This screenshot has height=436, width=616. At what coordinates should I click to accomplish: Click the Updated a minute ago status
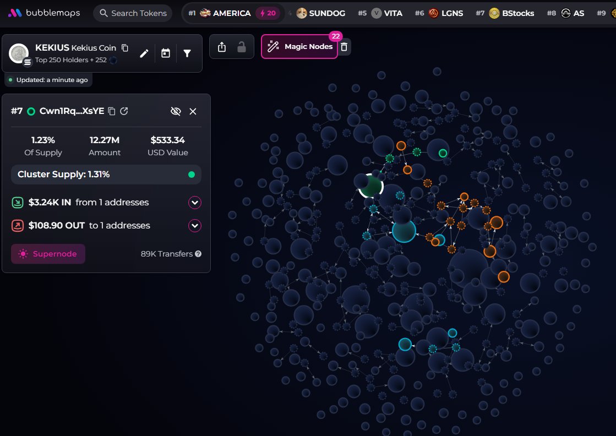[48, 80]
